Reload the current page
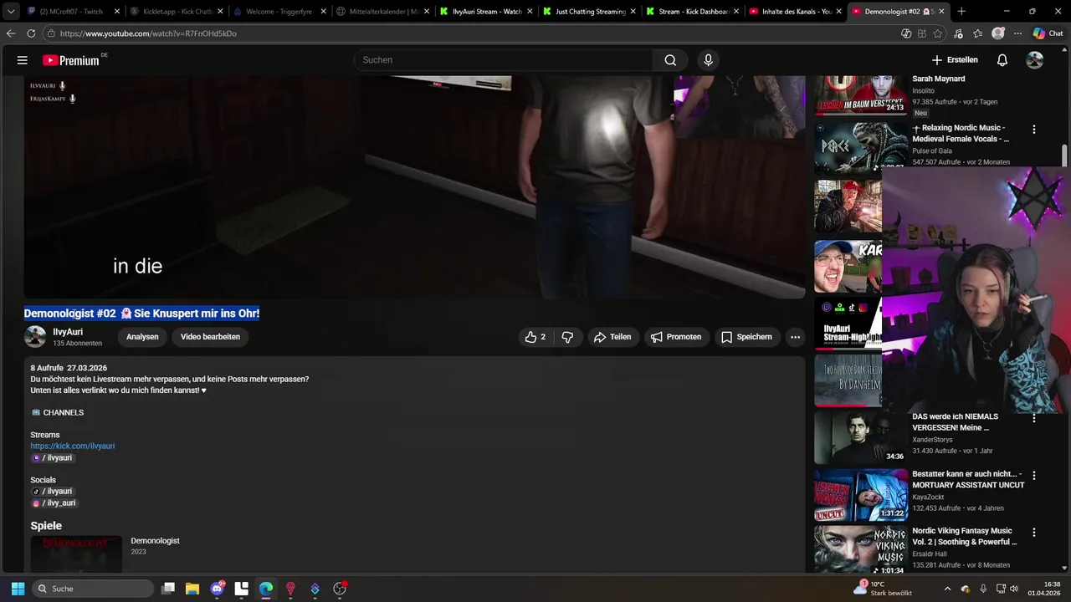The height and width of the screenshot is (602, 1071). [x=31, y=33]
